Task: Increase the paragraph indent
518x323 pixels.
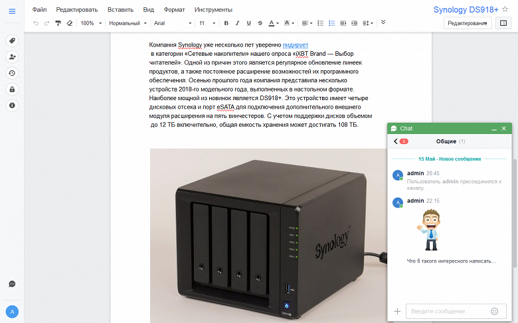Action: coord(354,23)
